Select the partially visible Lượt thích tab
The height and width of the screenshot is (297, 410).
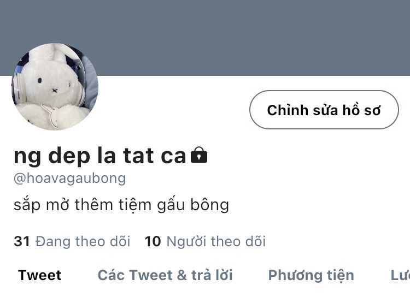point(400,275)
